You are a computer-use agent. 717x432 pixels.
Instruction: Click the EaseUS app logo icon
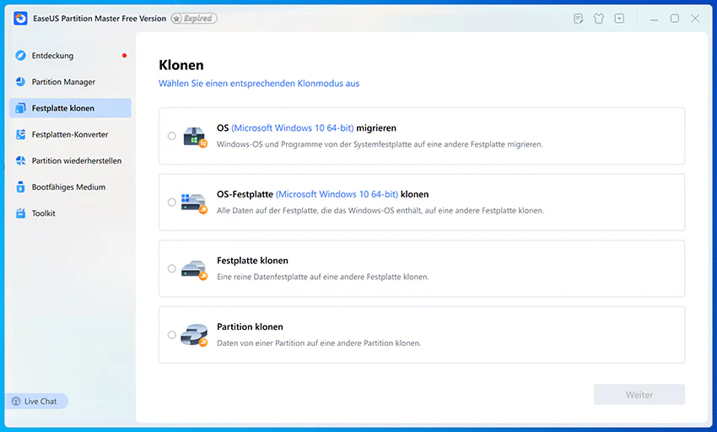tap(20, 19)
